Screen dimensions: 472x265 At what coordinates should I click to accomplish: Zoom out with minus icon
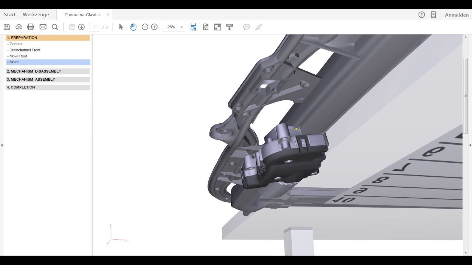coord(145,27)
